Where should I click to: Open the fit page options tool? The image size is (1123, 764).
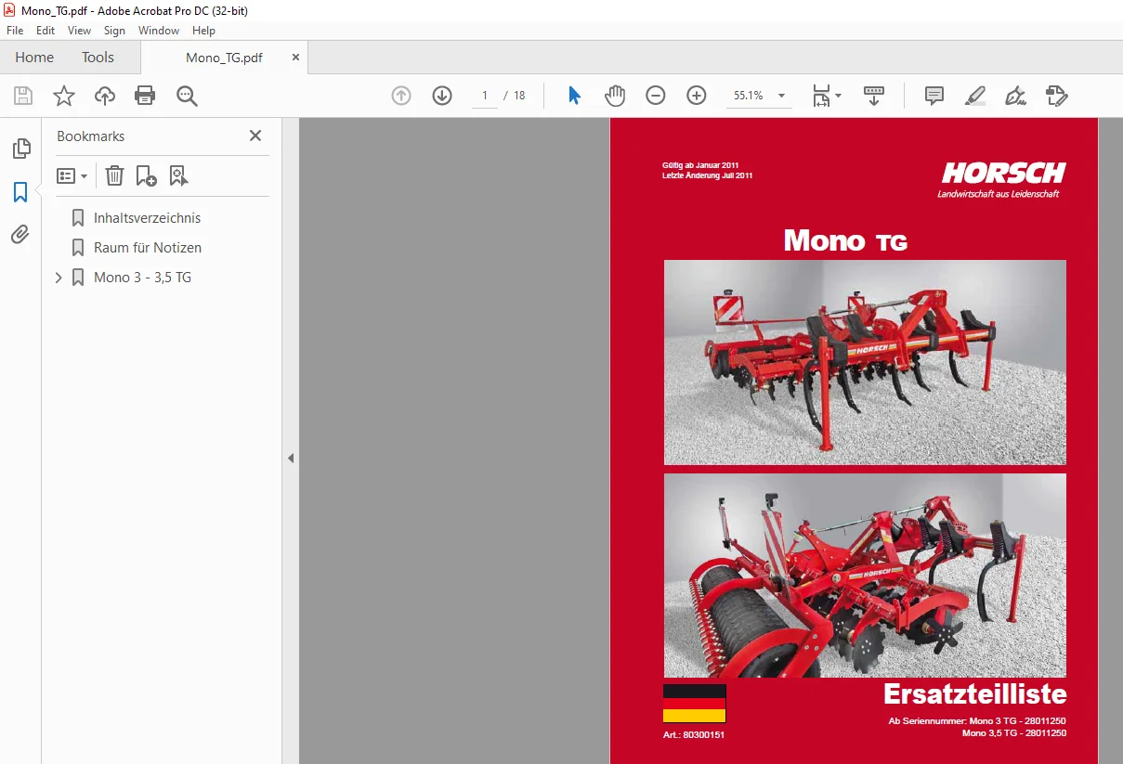[x=827, y=96]
